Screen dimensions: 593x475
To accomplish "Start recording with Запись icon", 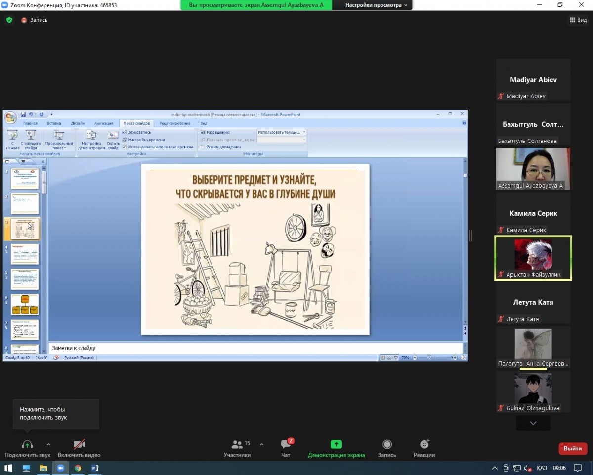I will coord(387,444).
